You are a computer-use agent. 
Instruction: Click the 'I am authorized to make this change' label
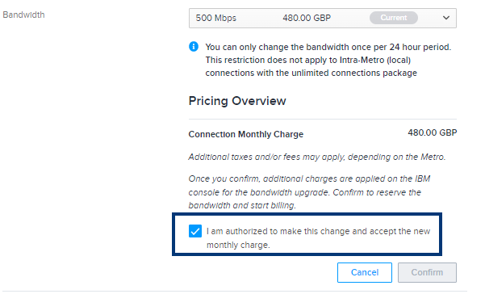pyautogui.click(x=318, y=237)
